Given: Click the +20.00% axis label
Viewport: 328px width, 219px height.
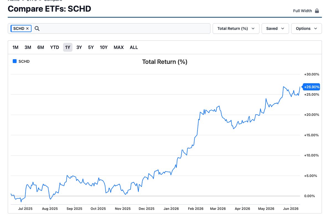Looking at the screenshot, I should tap(311, 115).
